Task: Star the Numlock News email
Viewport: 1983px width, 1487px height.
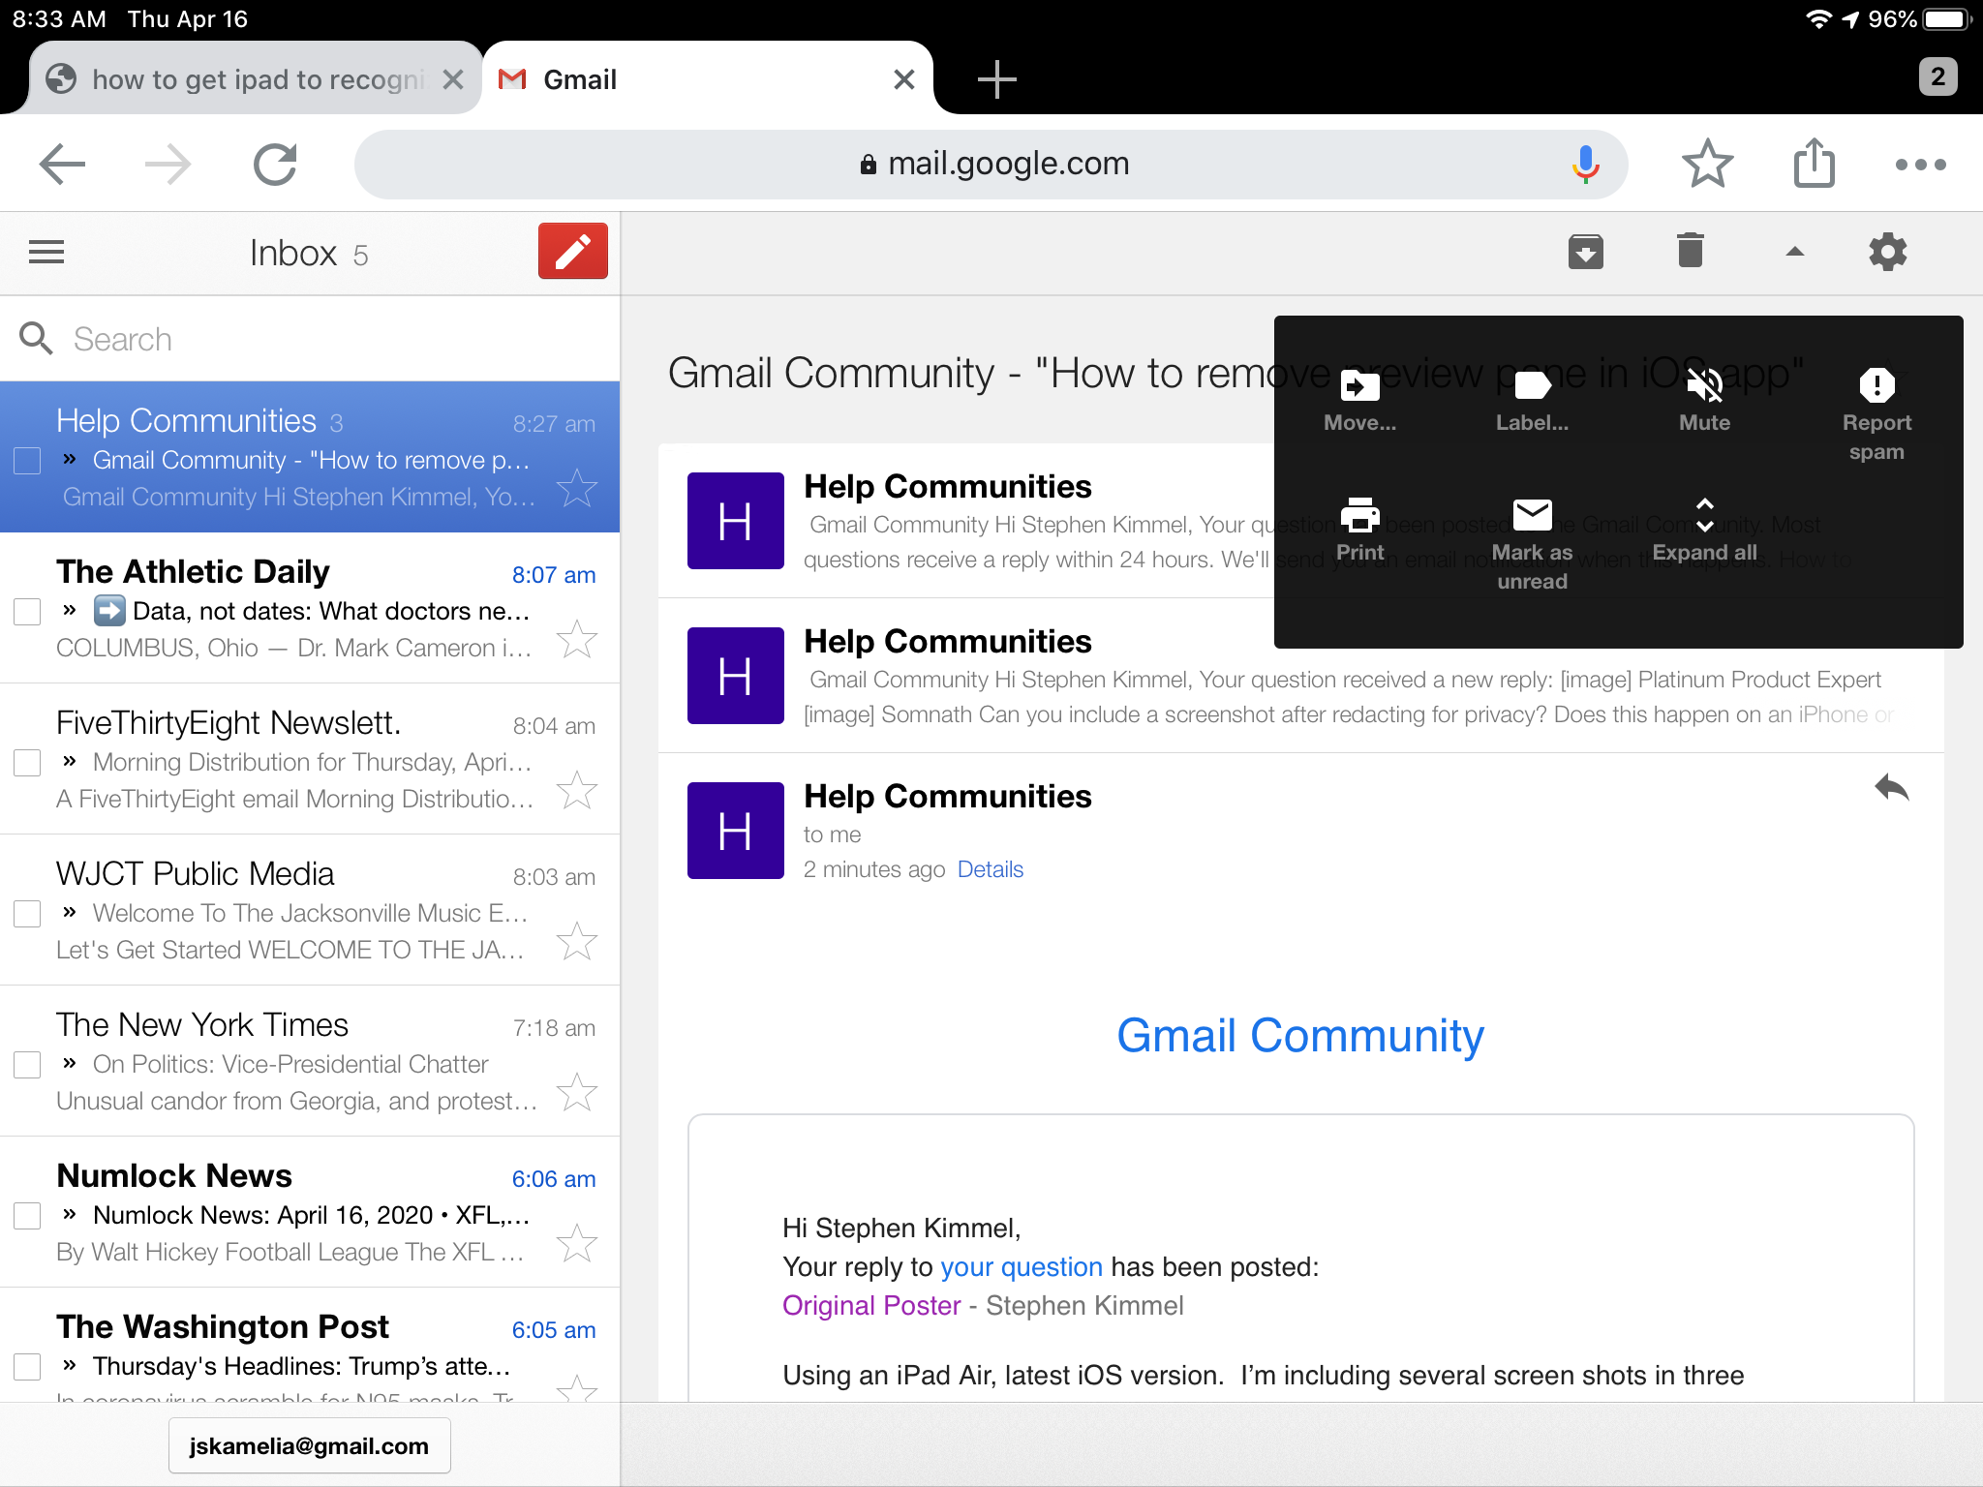Action: [x=577, y=1243]
